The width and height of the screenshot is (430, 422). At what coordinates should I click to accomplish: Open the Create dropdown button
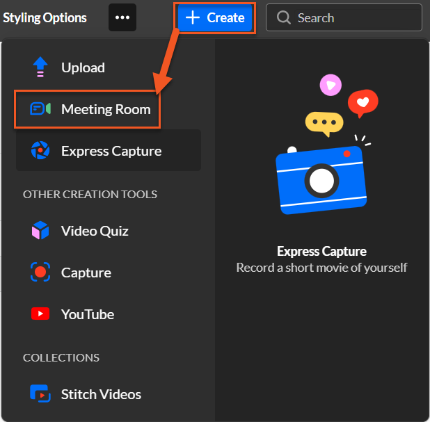pyautogui.click(x=215, y=18)
